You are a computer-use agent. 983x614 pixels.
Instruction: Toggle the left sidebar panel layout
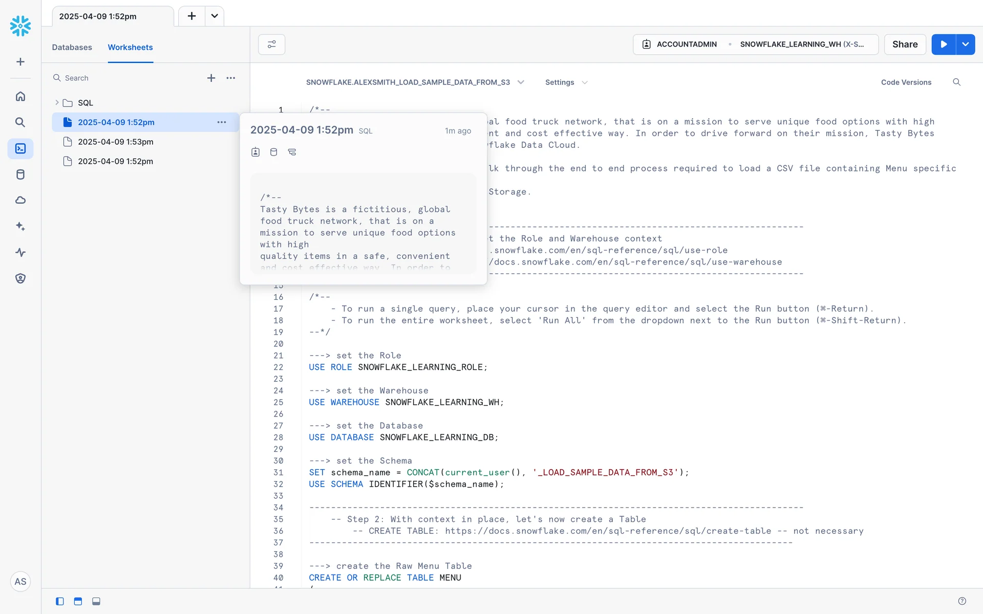click(x=60, y=601)
